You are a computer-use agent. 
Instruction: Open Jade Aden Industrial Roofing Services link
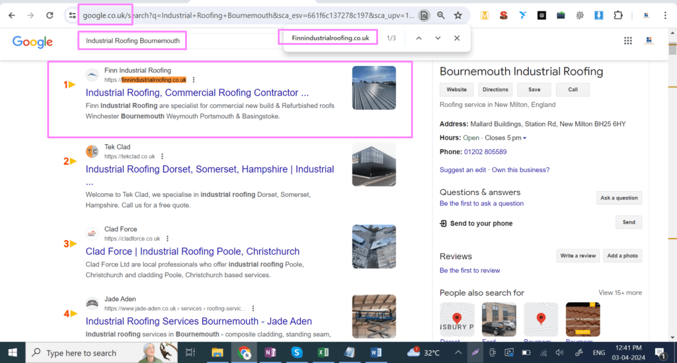[198, 321]
